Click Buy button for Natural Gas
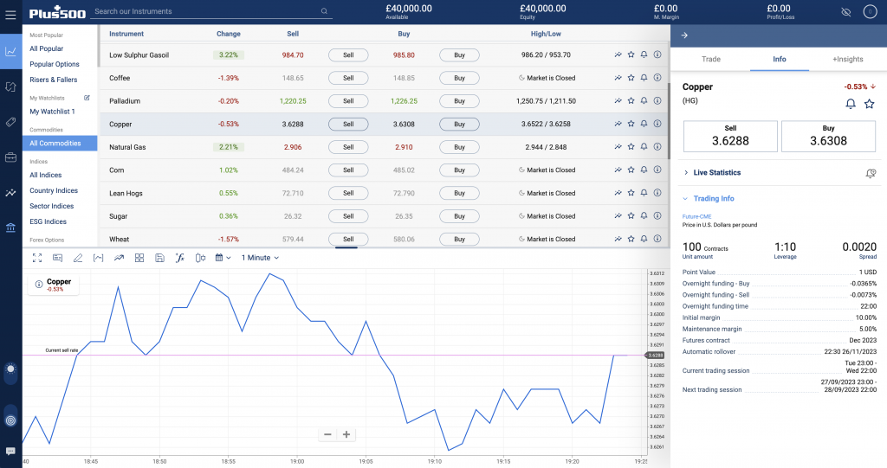The height and width of the screenshot is (468, 887). [459, 147]
